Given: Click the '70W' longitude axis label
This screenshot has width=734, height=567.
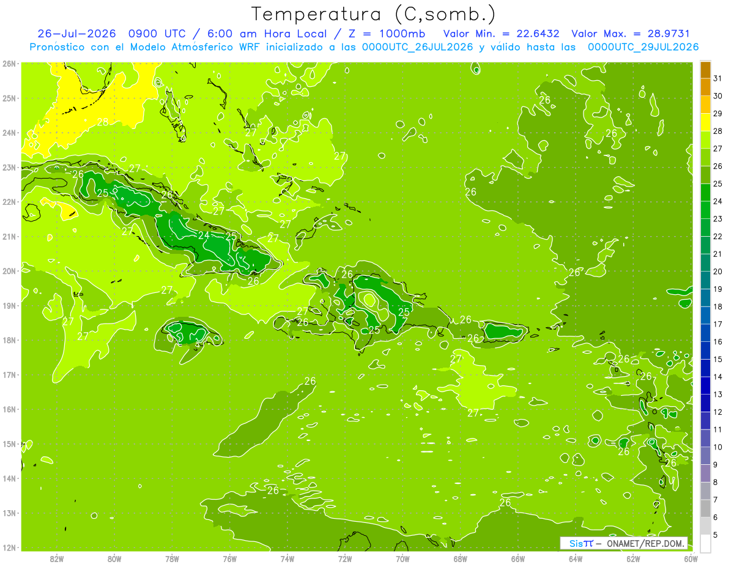Looking at the screenshot, I should [x=402, y=558].
